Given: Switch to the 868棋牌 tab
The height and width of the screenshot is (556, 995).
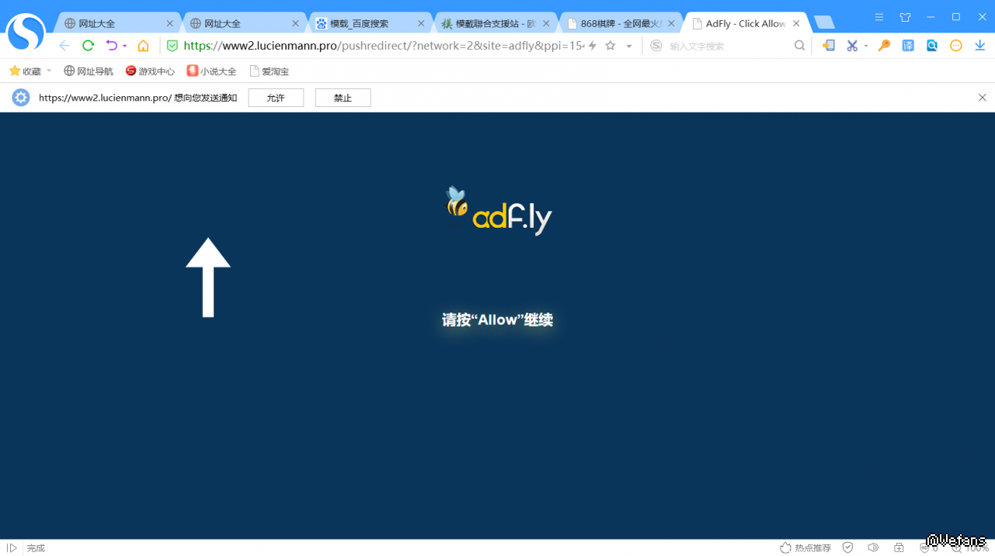Looking at the screenshot, I should [617, 24].
